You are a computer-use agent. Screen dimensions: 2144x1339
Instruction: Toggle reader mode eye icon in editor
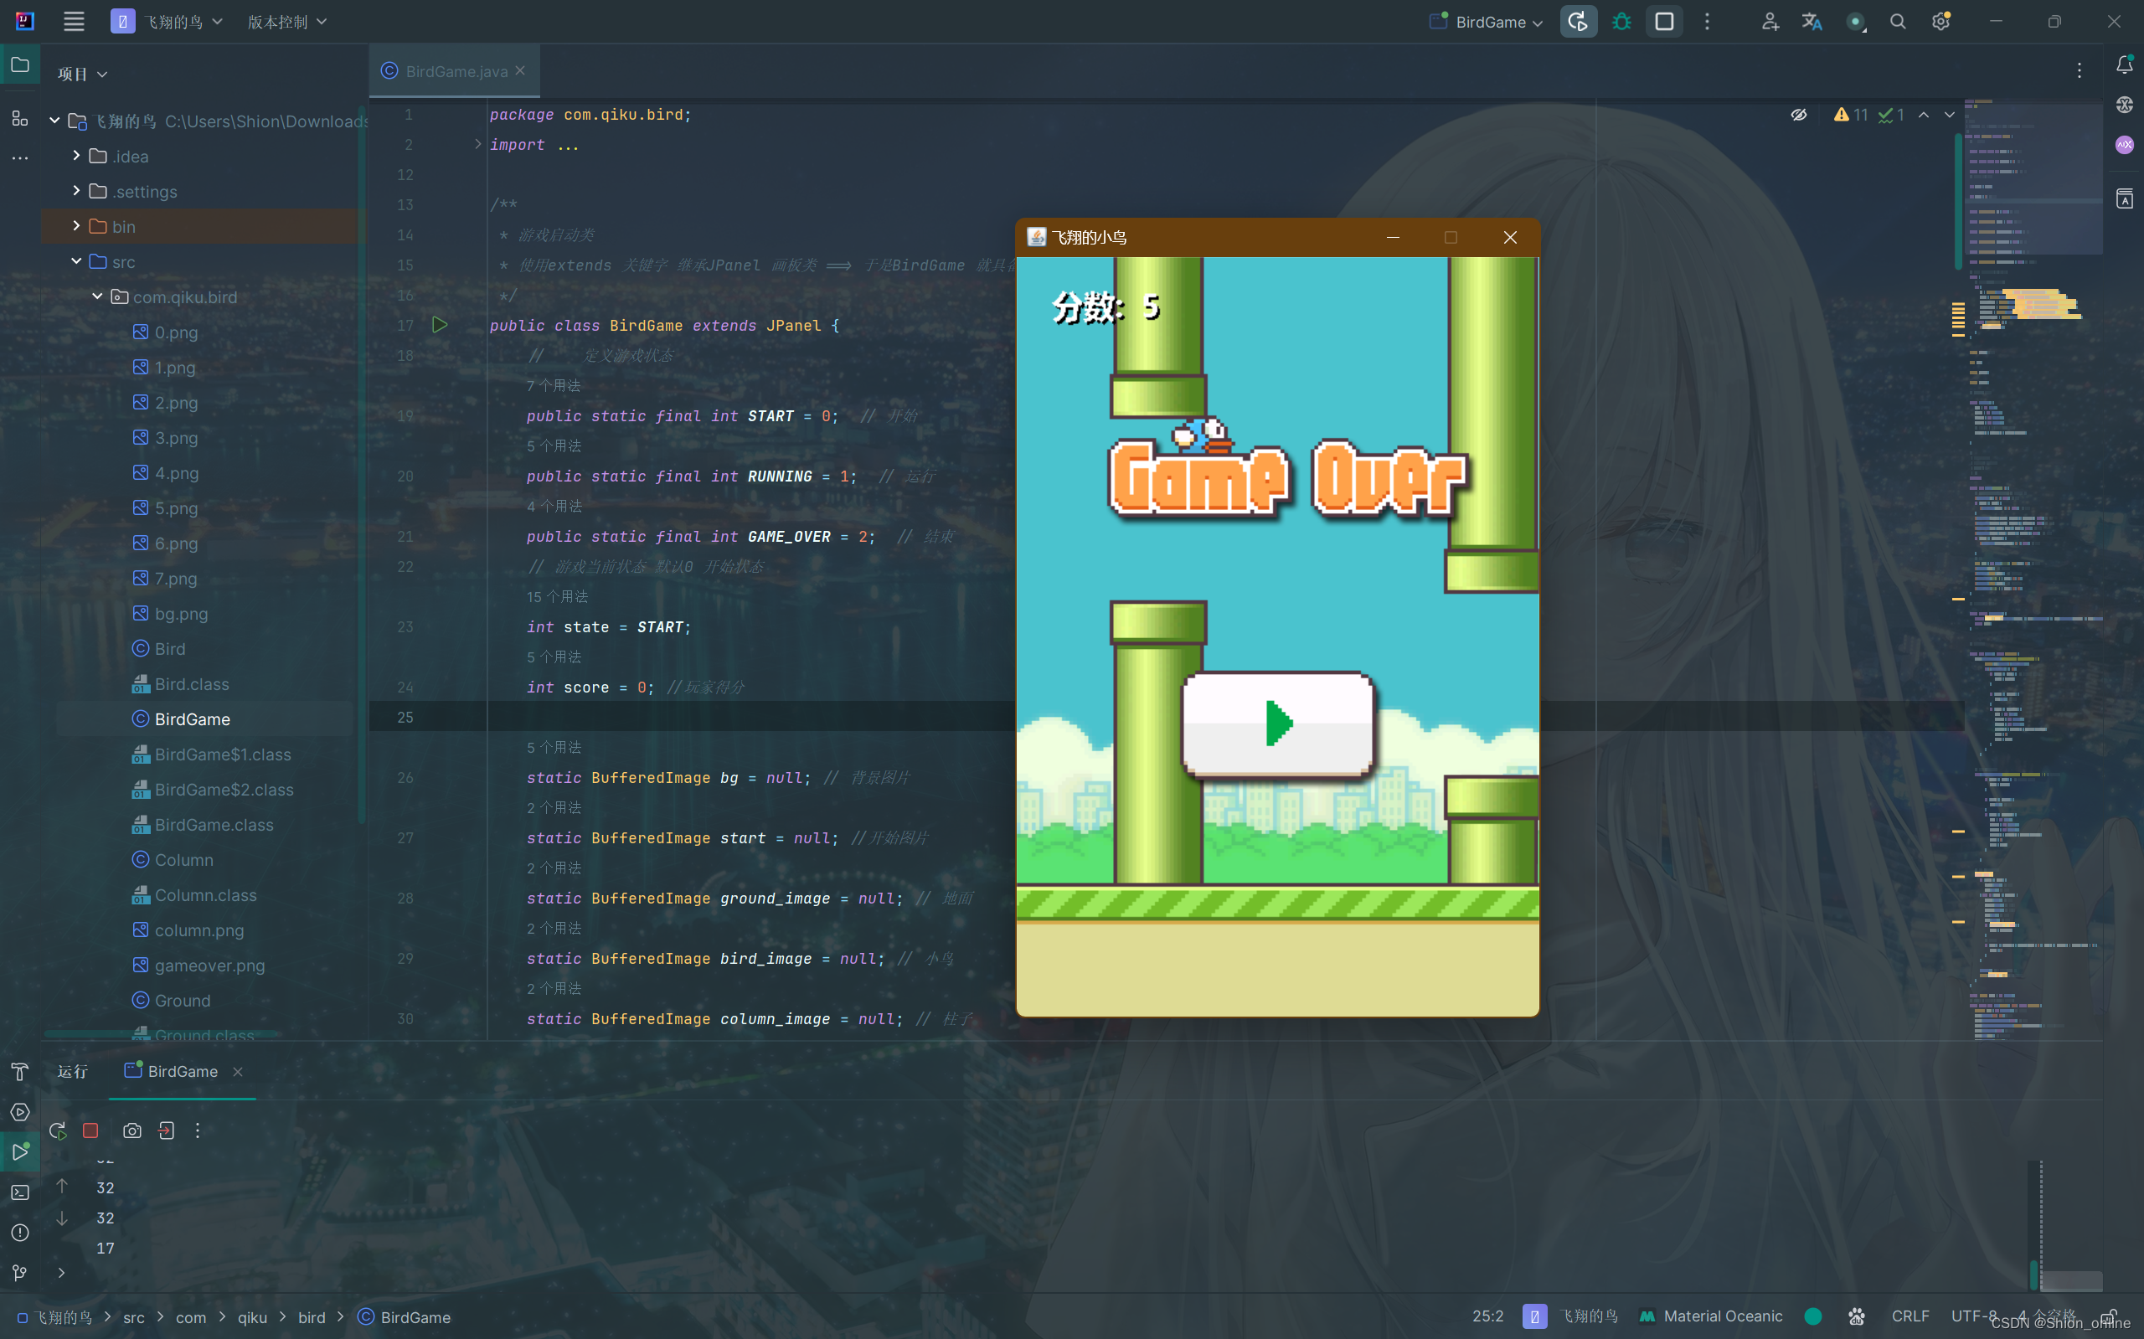click(x=1799, y=114)
